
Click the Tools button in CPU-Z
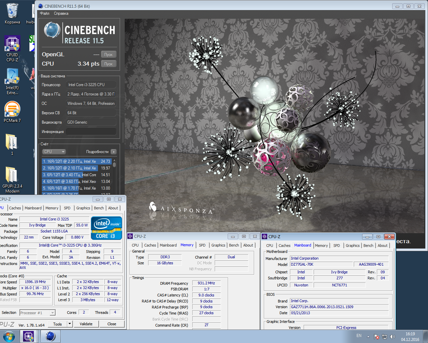pos(58,324)
